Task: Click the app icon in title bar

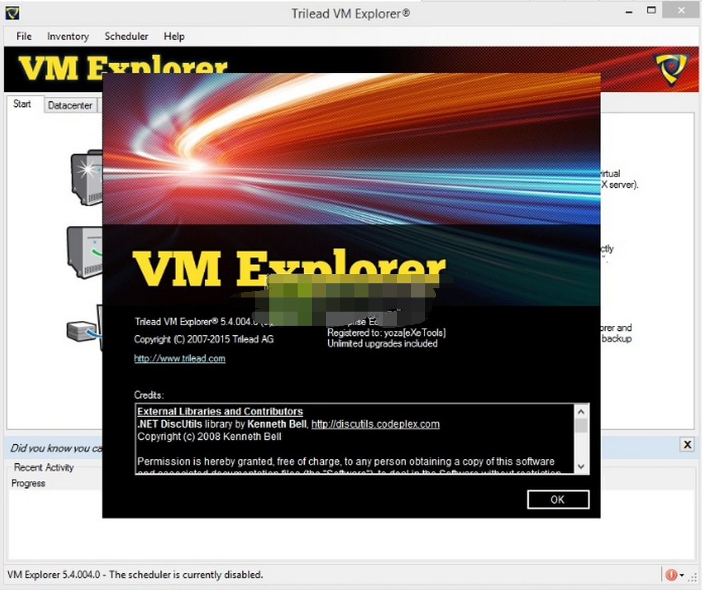Action: (x=12, y=13)
